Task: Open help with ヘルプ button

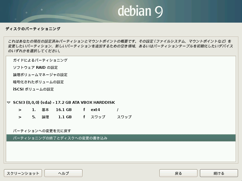Action: (x=64, y=173)
